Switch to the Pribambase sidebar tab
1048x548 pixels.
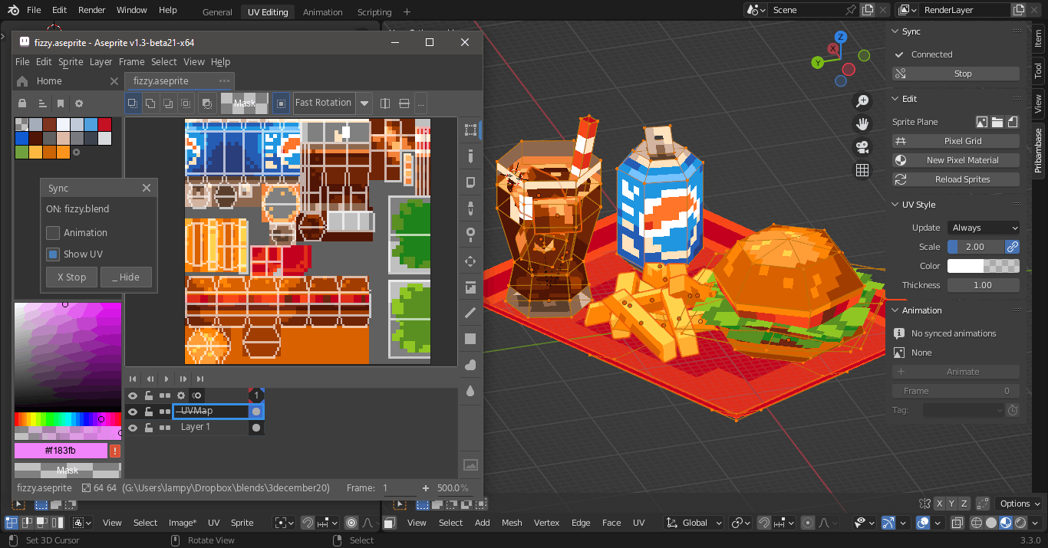tap(1038, 150)
